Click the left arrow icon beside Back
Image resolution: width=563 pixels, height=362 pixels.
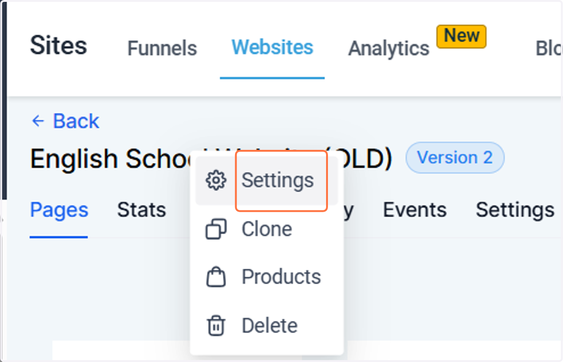[38, 121]
